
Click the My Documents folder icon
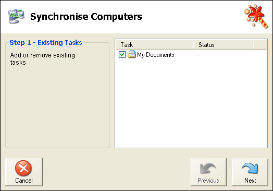pyautogui.click(x=132, y=54)
